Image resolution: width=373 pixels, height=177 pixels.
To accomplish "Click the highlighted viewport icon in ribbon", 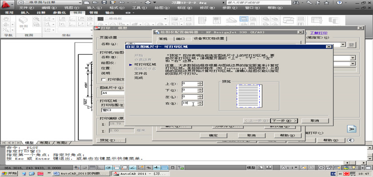I will 244,19.
